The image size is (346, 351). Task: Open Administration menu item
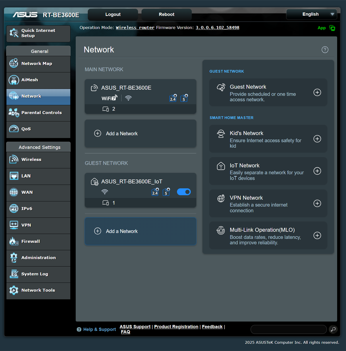38,258
